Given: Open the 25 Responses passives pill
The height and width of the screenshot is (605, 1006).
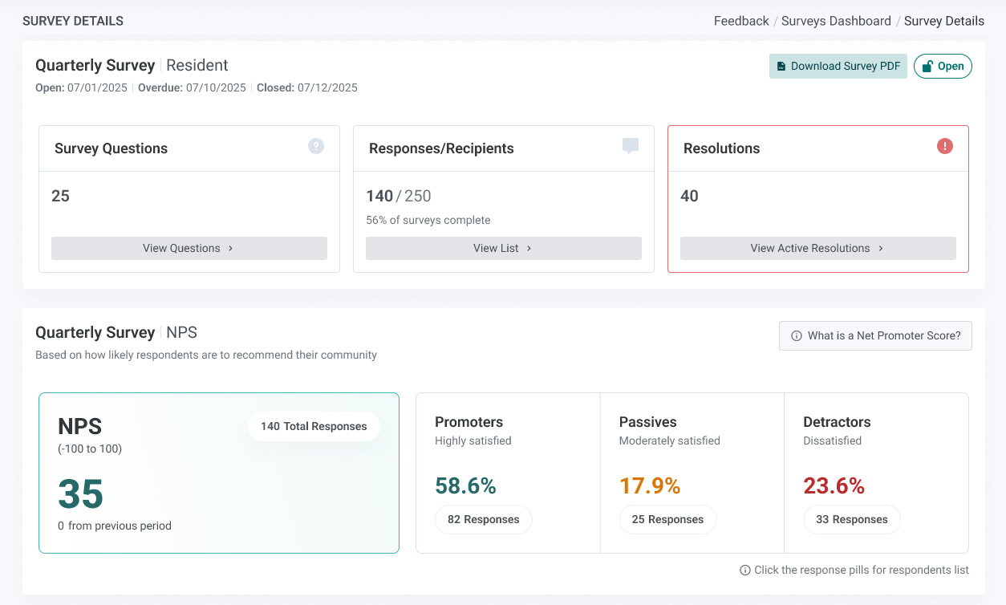Looking at the screenshot, I should (667, 520).
